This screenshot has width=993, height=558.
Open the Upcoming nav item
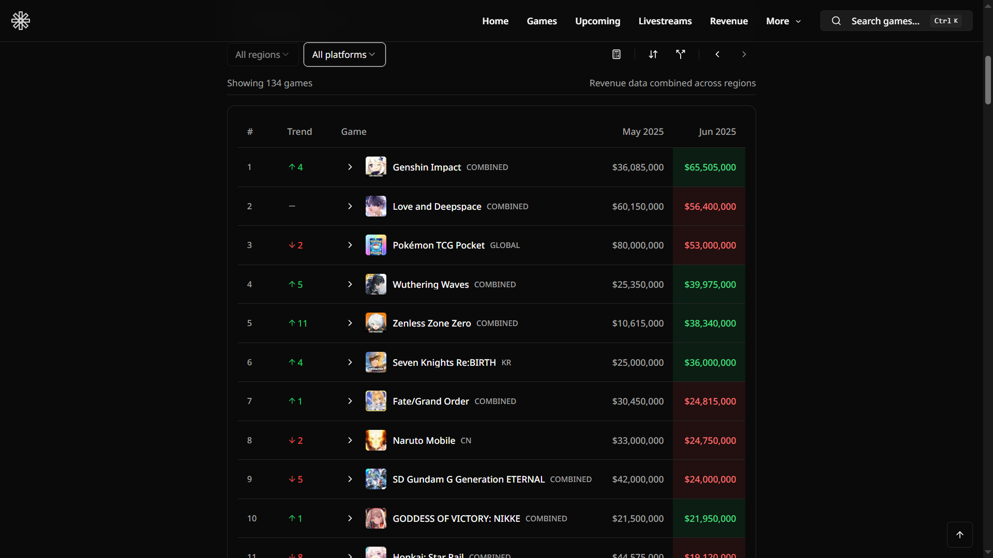coord(597,21)
